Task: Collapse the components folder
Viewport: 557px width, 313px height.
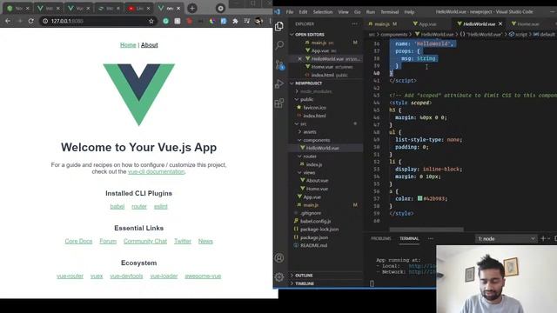Action: [313, 140]
